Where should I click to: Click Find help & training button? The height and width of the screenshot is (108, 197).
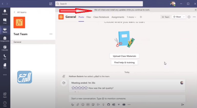click(x=125, y=62)
